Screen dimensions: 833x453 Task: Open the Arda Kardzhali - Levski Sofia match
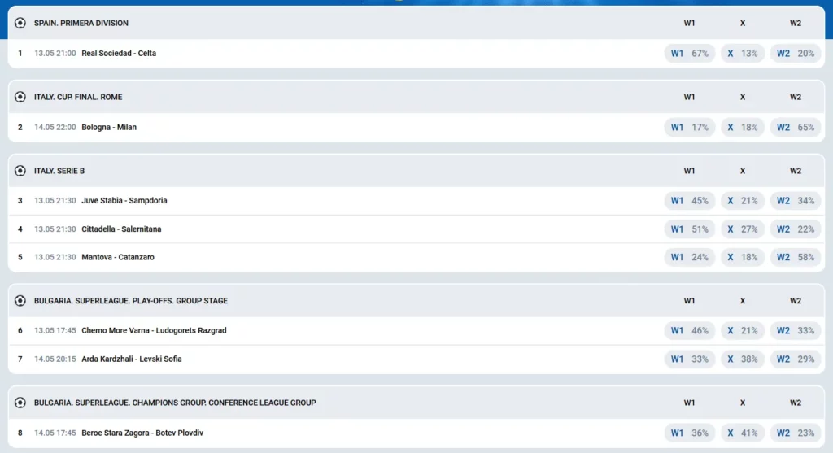132,359
